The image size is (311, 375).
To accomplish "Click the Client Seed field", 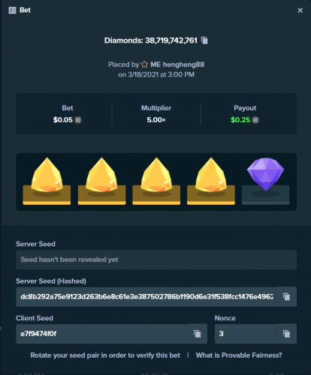I will coord(101,334).
